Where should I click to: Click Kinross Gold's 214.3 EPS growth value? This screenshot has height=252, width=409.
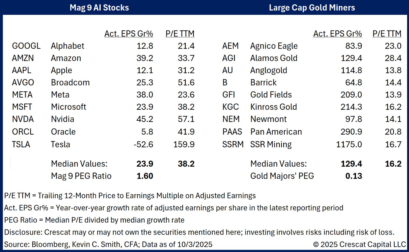click(351, 107)
